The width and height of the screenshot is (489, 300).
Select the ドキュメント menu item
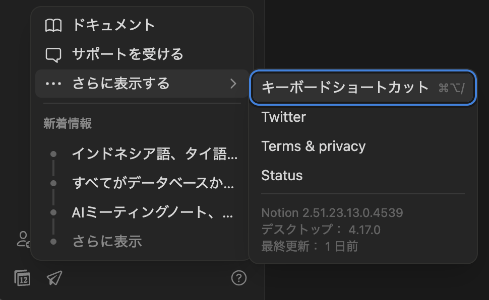point(142,25)
